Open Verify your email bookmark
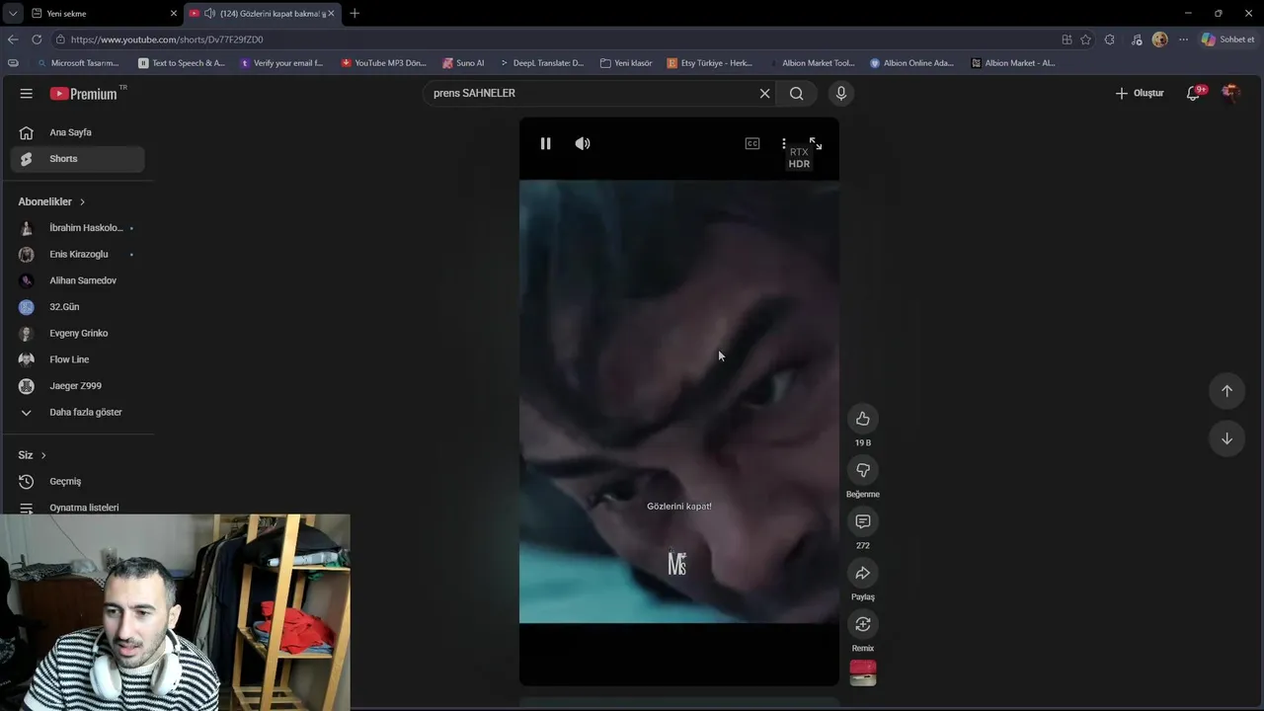This screenshot has width=1264, height=711. coord(281,63)
